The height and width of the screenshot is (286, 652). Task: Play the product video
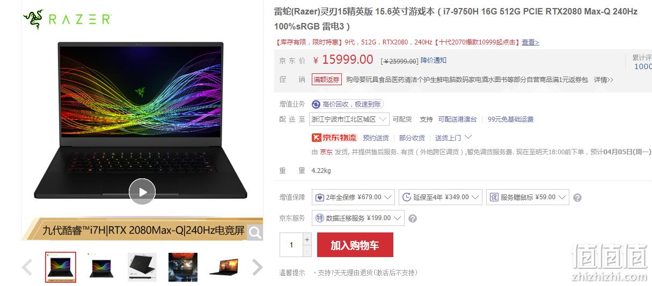click(142, 192)
